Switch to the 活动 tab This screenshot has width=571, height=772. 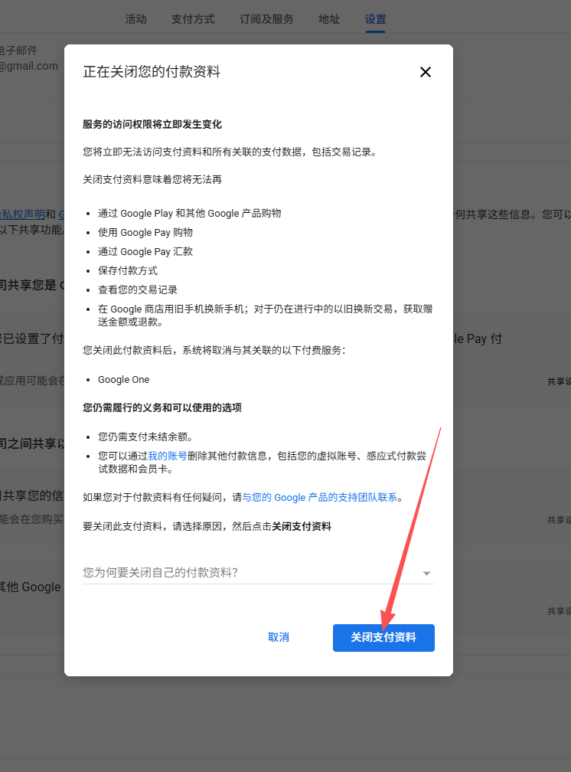pyautogui.click(x=135, y=19)
